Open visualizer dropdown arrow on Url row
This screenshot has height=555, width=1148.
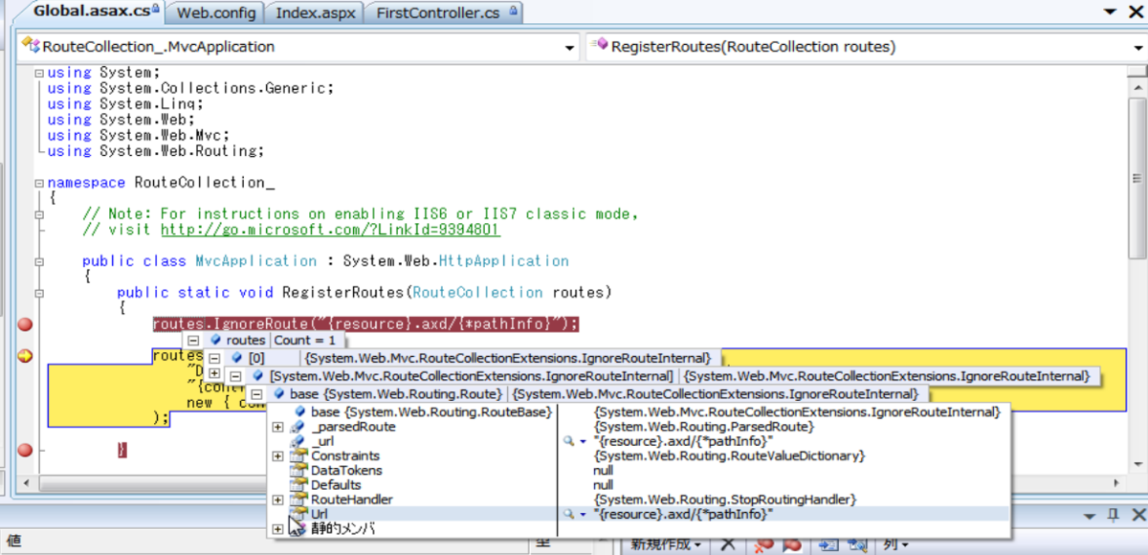tap(583, 515)
